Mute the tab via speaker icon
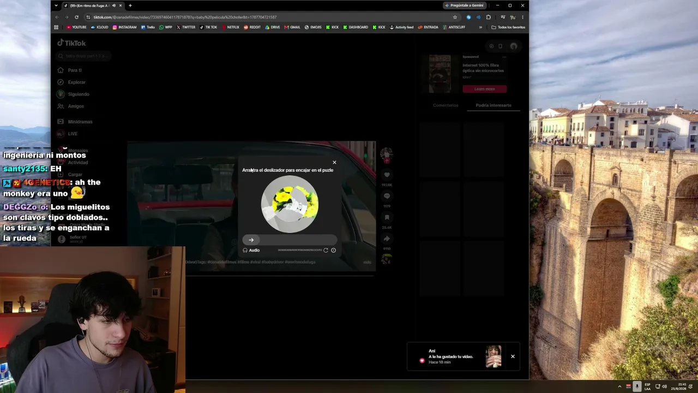This screenshot has height=393, width=698. point(113,5)
